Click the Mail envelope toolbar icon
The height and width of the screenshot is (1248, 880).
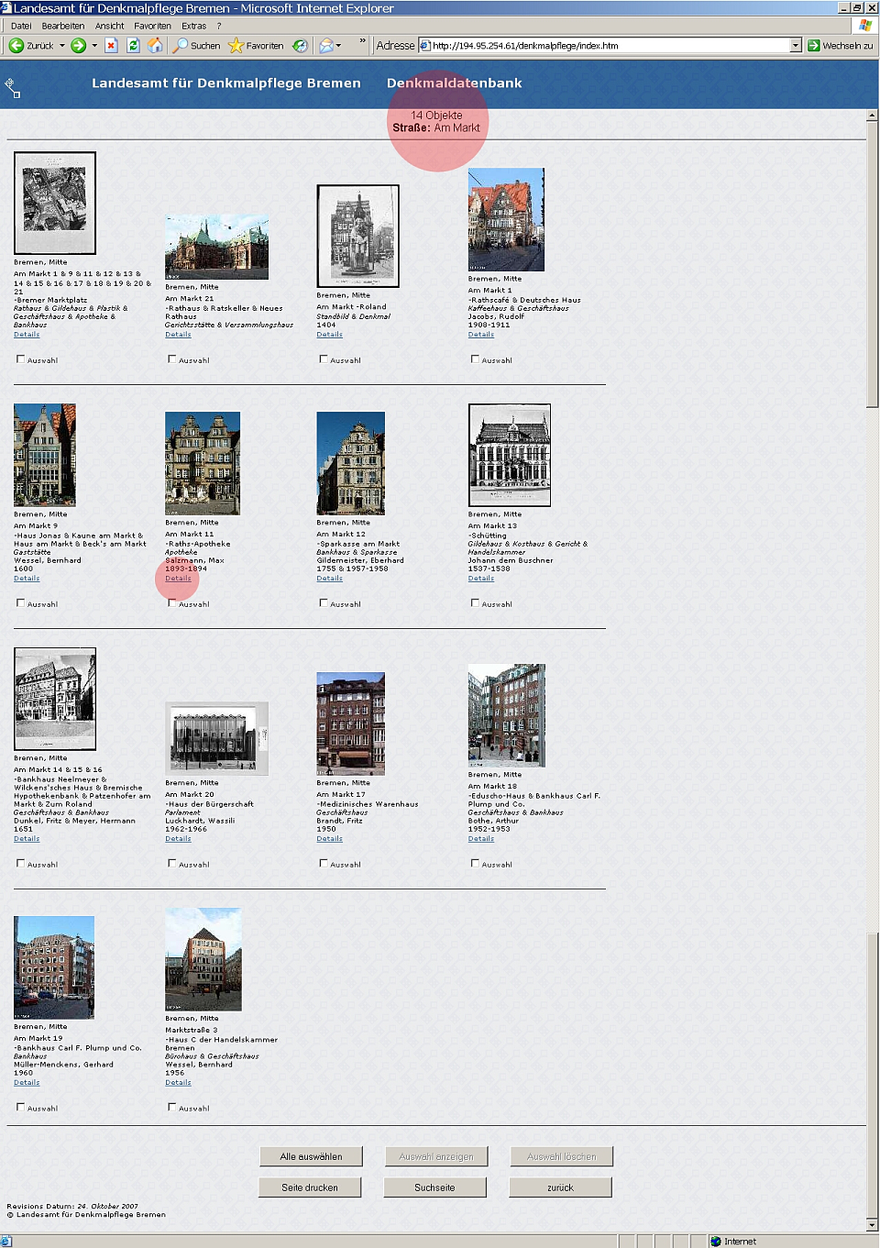325,45
